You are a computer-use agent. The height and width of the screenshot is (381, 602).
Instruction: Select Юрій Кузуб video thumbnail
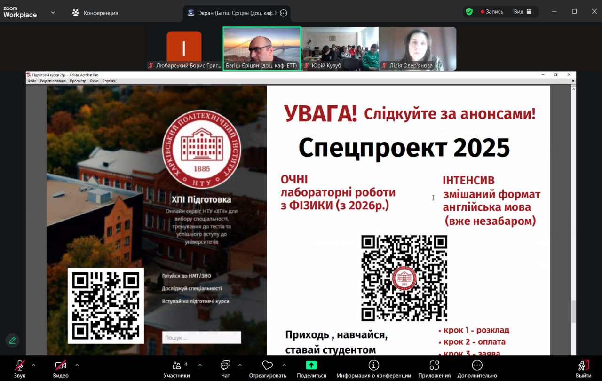coord(340,49)
